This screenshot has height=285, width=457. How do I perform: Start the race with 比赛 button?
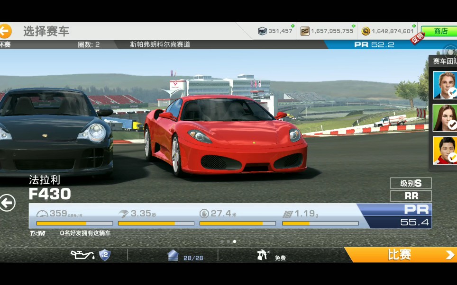coord(401,255)
